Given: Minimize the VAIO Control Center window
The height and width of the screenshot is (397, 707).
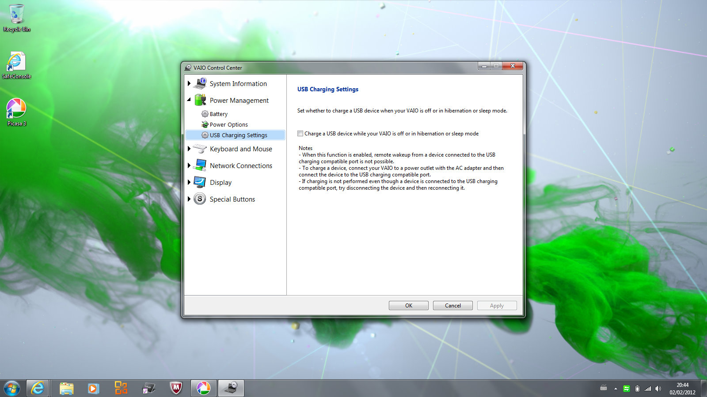Looking at the screenshot, I should [484, 66].
